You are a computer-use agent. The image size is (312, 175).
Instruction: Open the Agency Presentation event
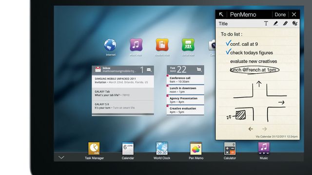[x=185, y=100]
